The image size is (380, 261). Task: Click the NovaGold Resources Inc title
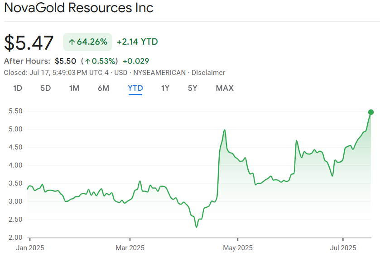(79, 8)
